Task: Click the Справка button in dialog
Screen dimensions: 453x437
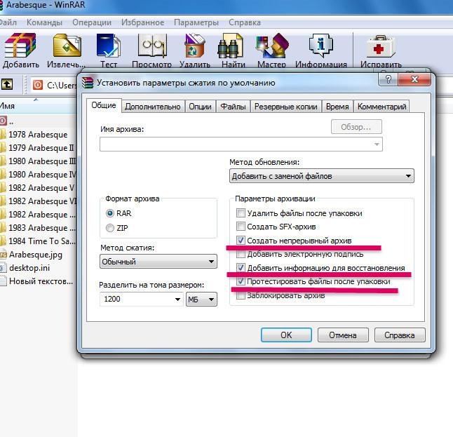Action: click(x=400, y=335)
